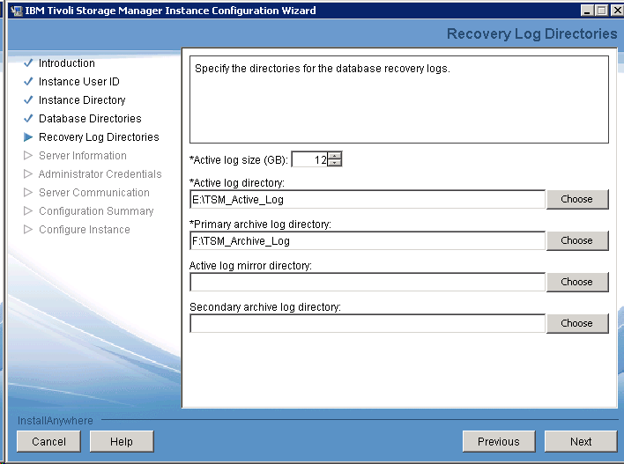
Task: Click the Primary archive log directory field
Action: (368, 240)
